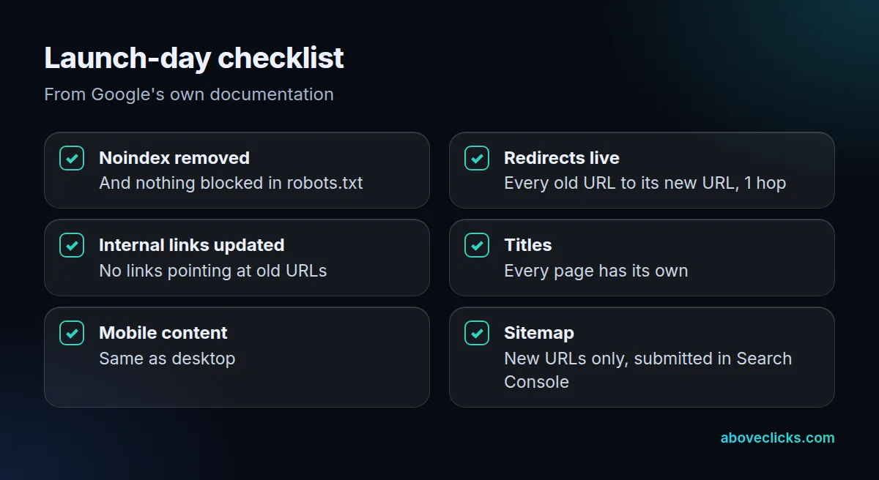Uncheck the Internal links updated checkbox
Screen dimensions: 879x480
point(72,245)
